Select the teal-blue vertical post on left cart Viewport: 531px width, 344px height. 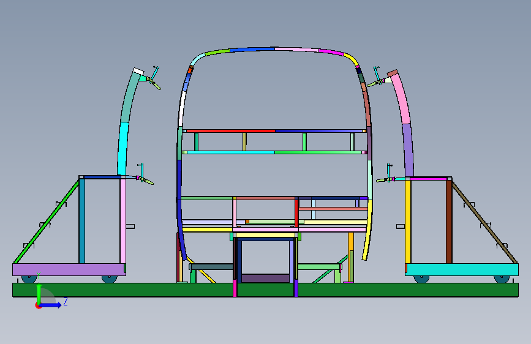81,221
